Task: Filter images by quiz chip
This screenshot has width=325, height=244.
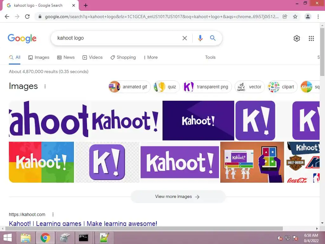Action: 166,87
